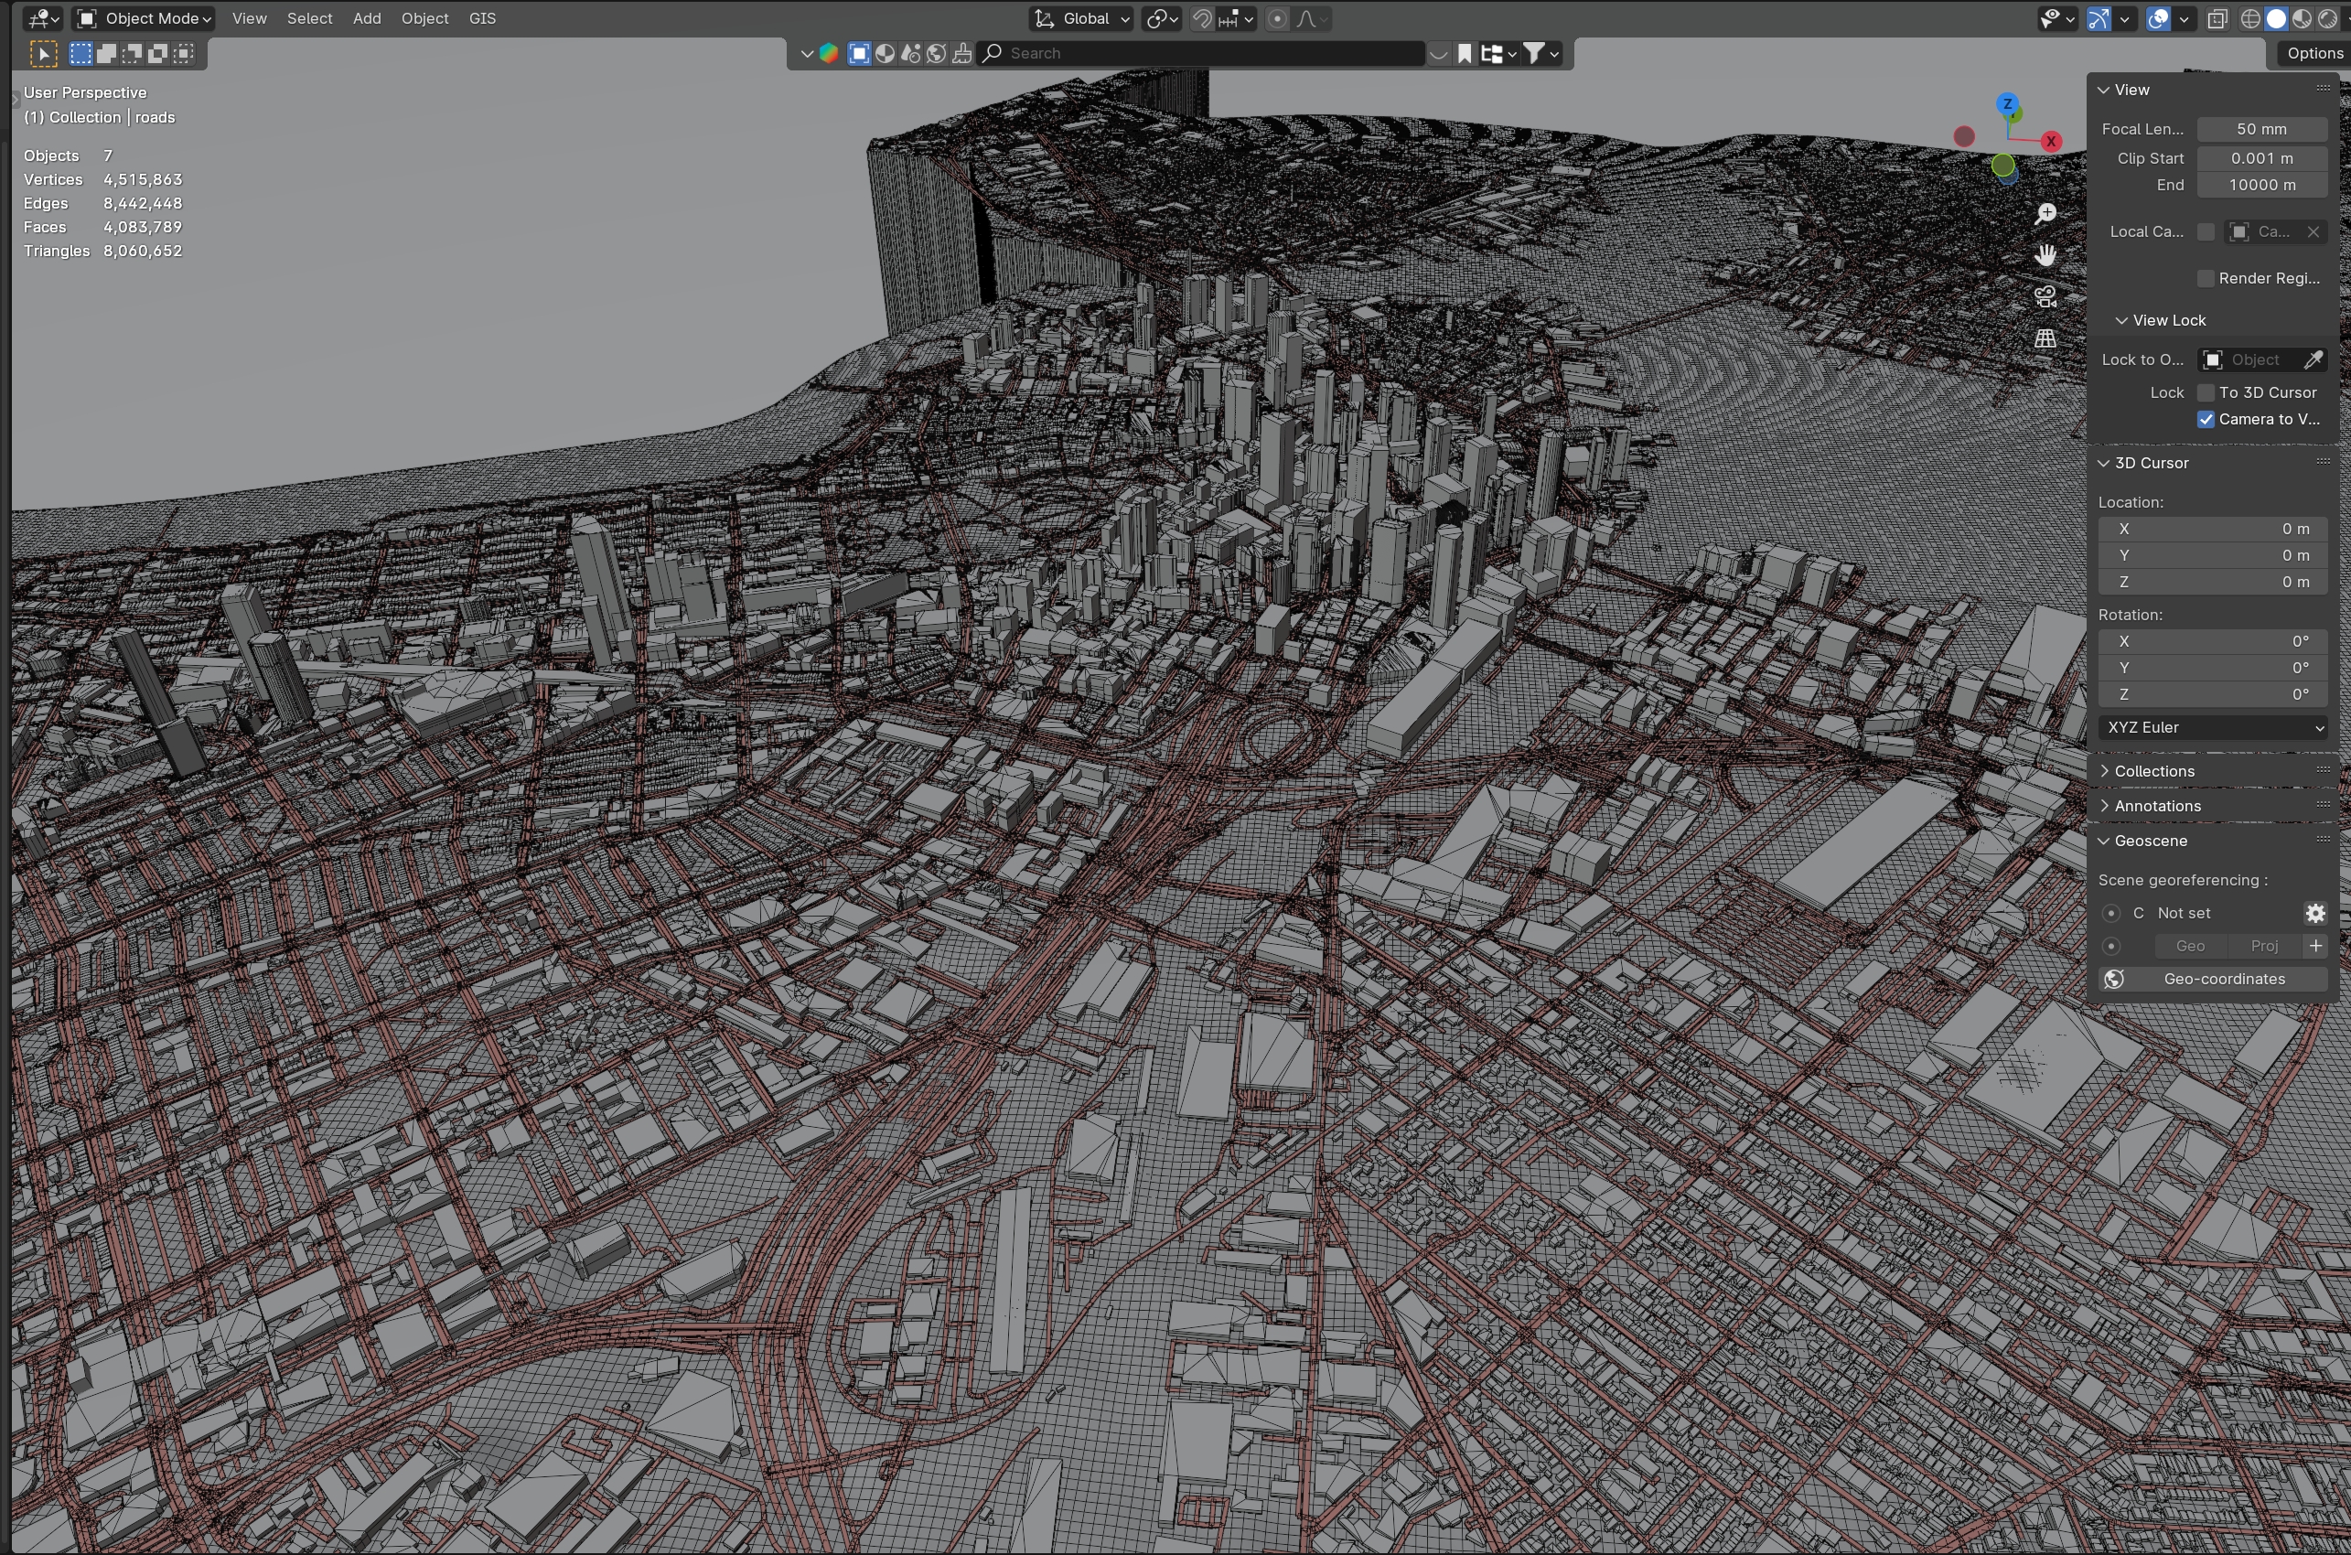Switch orthographic view with grid icon

coord(2045,339)
